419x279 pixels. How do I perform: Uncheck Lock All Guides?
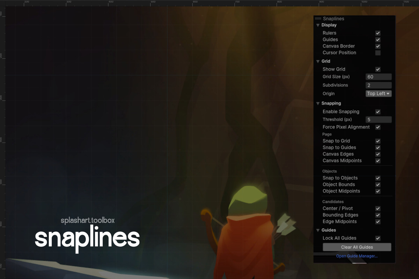coord(378,238)
